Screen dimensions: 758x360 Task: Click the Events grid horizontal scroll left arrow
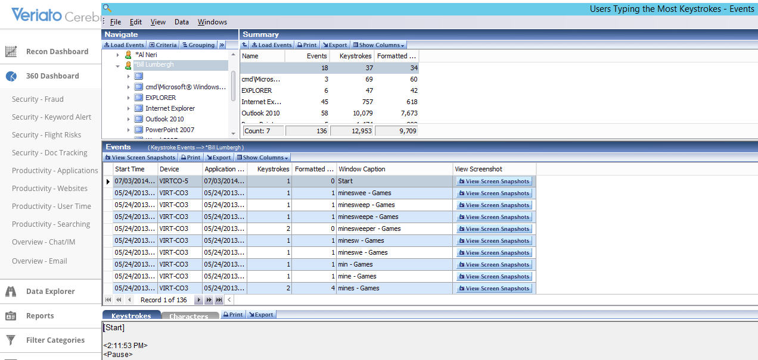click(x=230, y=300)
